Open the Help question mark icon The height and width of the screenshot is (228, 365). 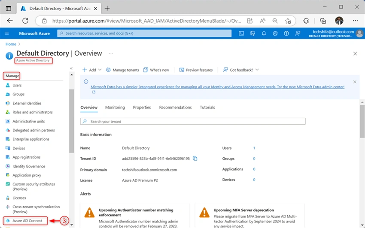pos(286,33)
